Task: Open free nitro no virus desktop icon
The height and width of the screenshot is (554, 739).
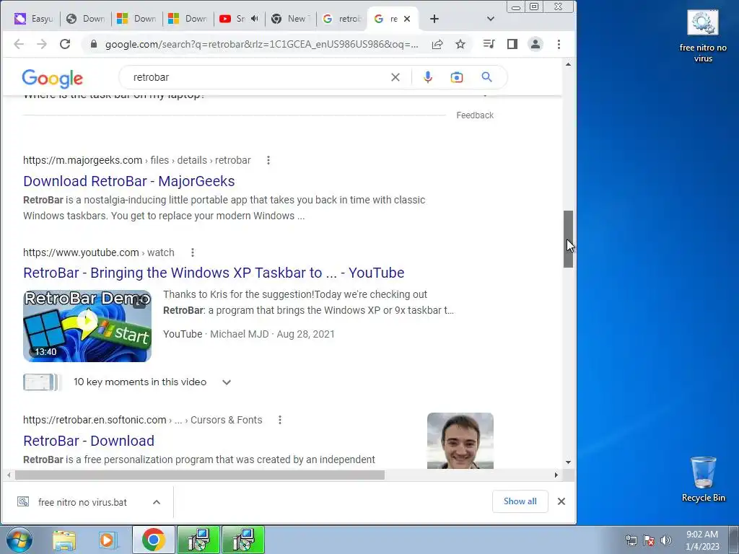Action: coord(703,37)
